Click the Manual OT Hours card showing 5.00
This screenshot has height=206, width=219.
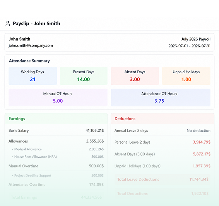click(58, 98)
